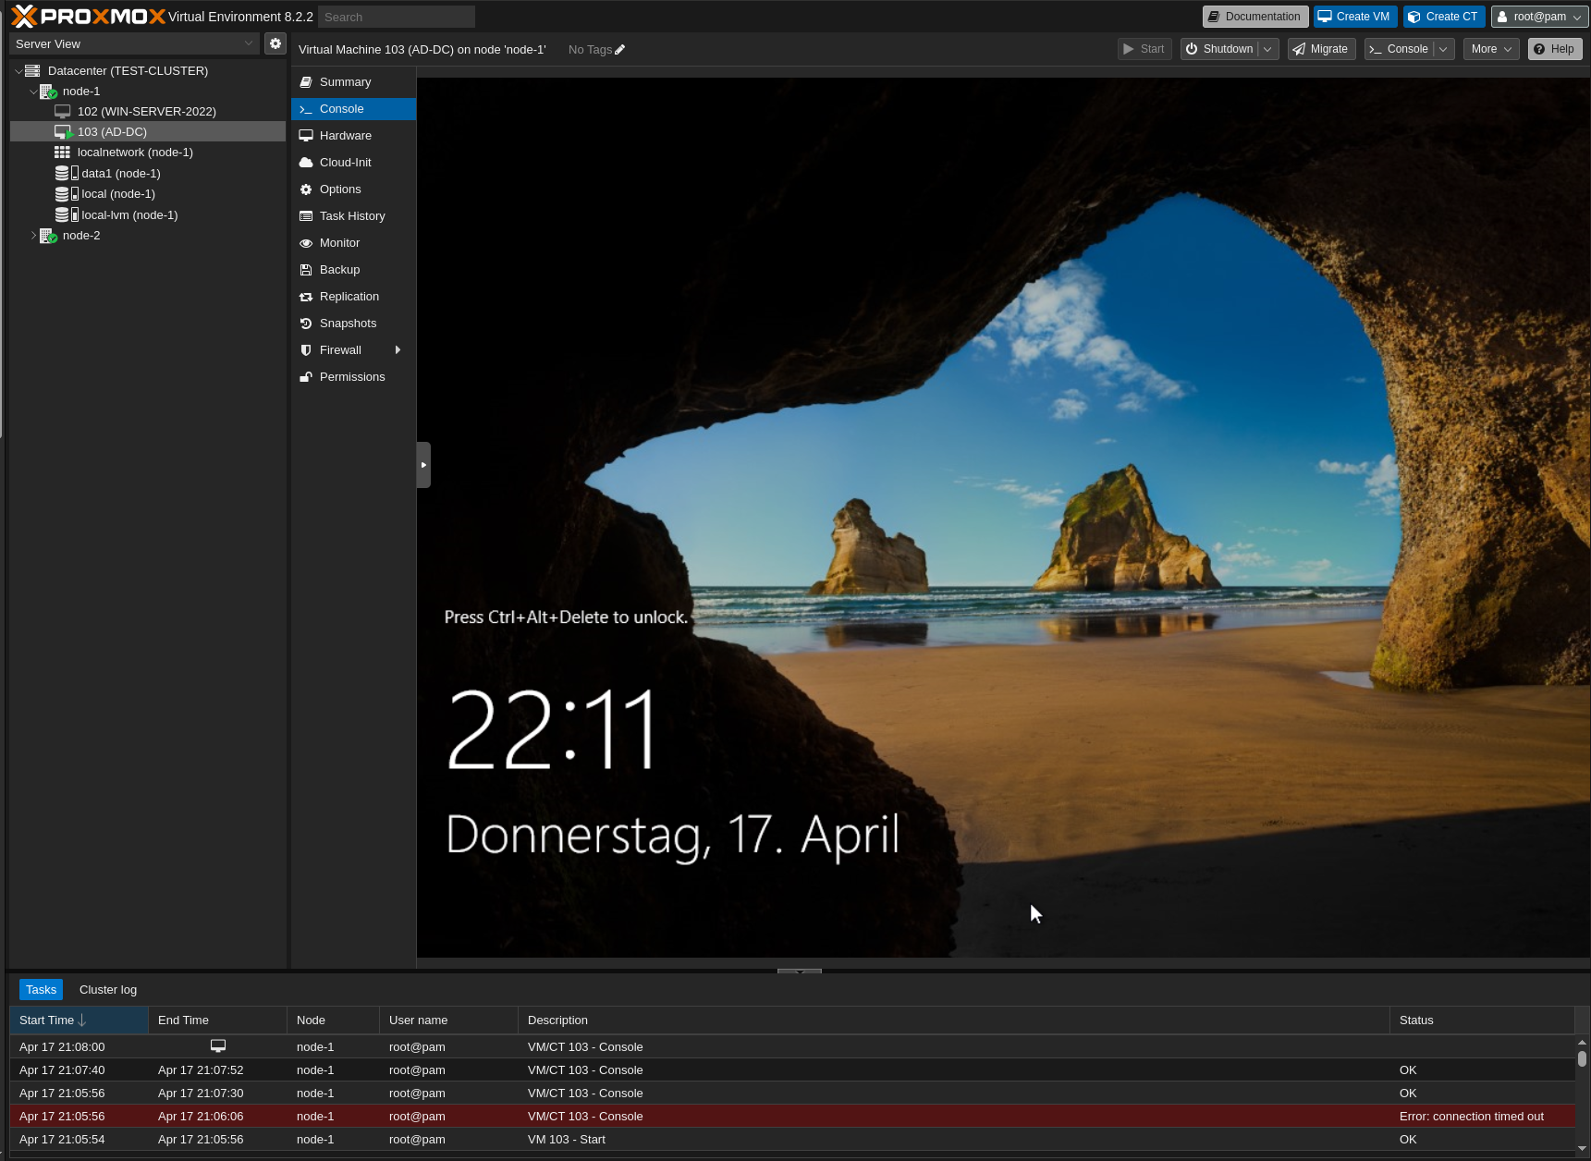This screenshot has width=1591, height=1161.
Task: Click inside the Search field
Action: point(396,16)
